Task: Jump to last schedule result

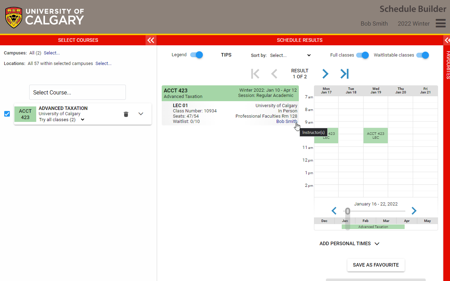Action: (x=345, y=74)
